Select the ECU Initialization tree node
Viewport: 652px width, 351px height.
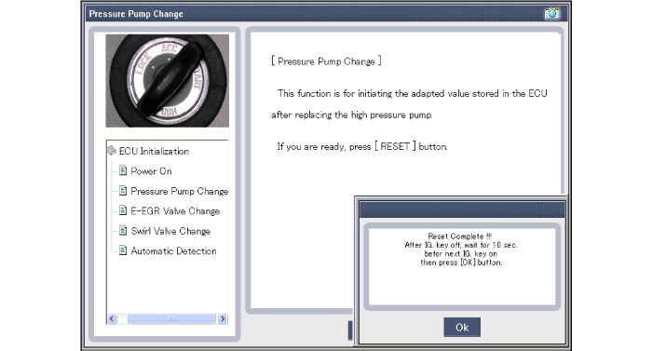point(154,151)
